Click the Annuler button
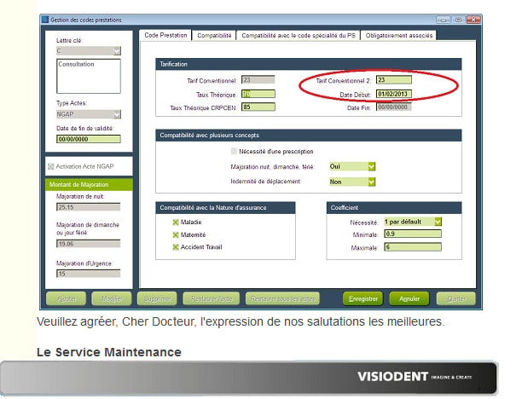This screenshot has width=522, height=399. tap(409, 298)
